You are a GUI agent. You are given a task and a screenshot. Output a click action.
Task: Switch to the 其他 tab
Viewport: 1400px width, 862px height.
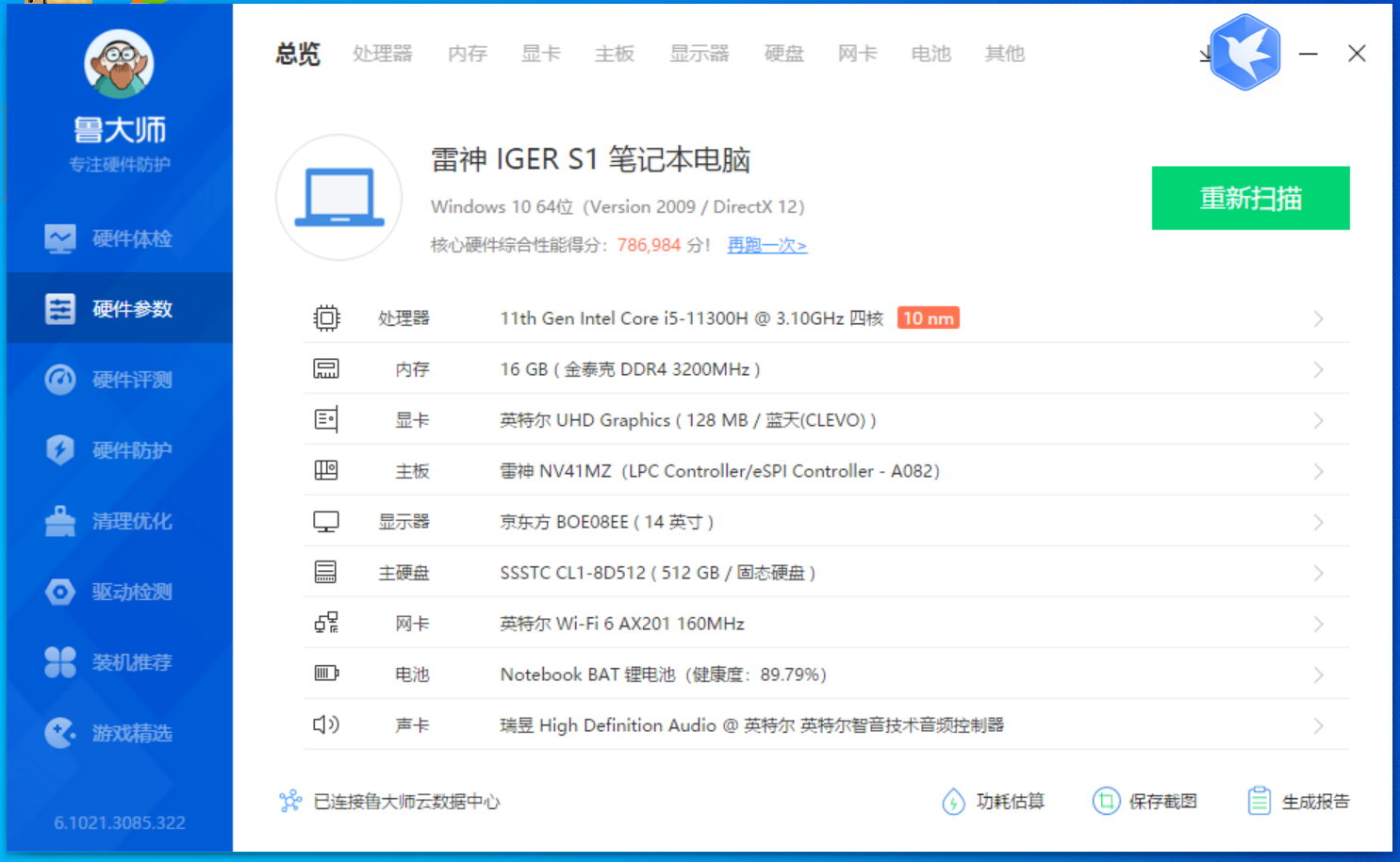(x=1005, y=54)
